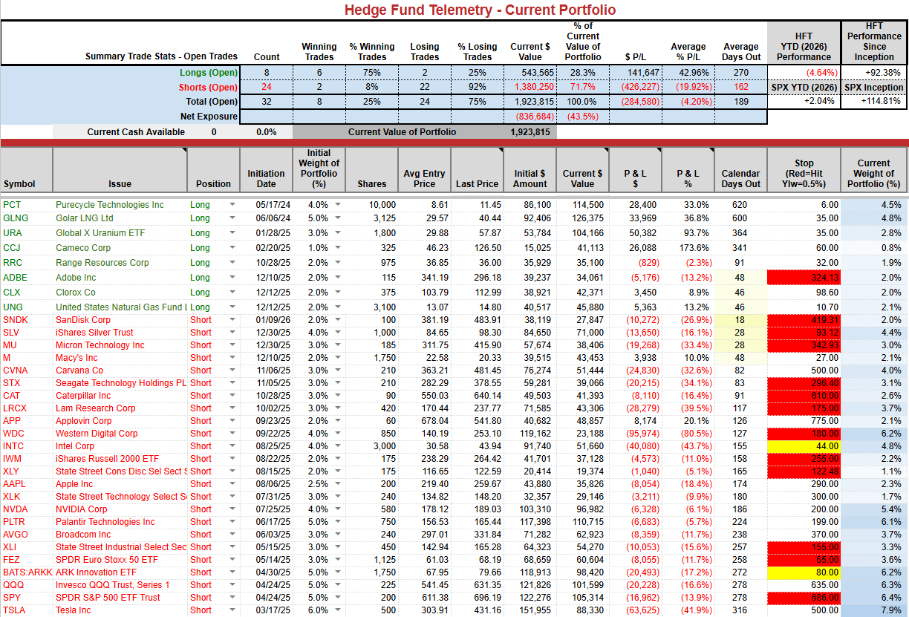The image size is (909, 617).
Task: Click the Current Cash Available label
Action: (x=135, y=132)
